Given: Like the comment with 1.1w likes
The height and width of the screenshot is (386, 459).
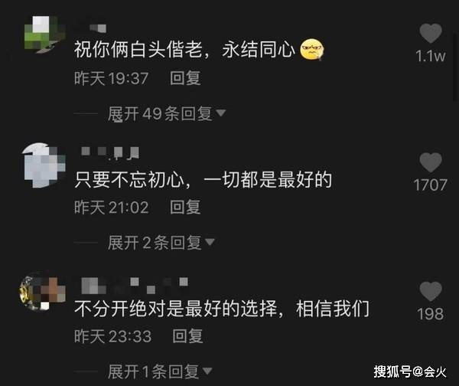Looking at the screenshot, I should [x=430, y=34].
